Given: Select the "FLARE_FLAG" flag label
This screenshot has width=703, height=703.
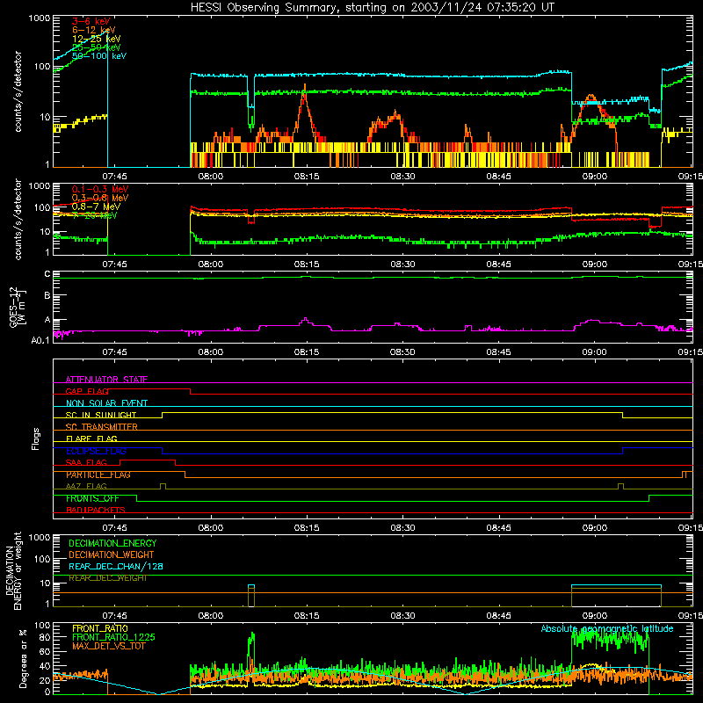Looking at the screenshot, I should pyautogui.click(x=91, y=438).
